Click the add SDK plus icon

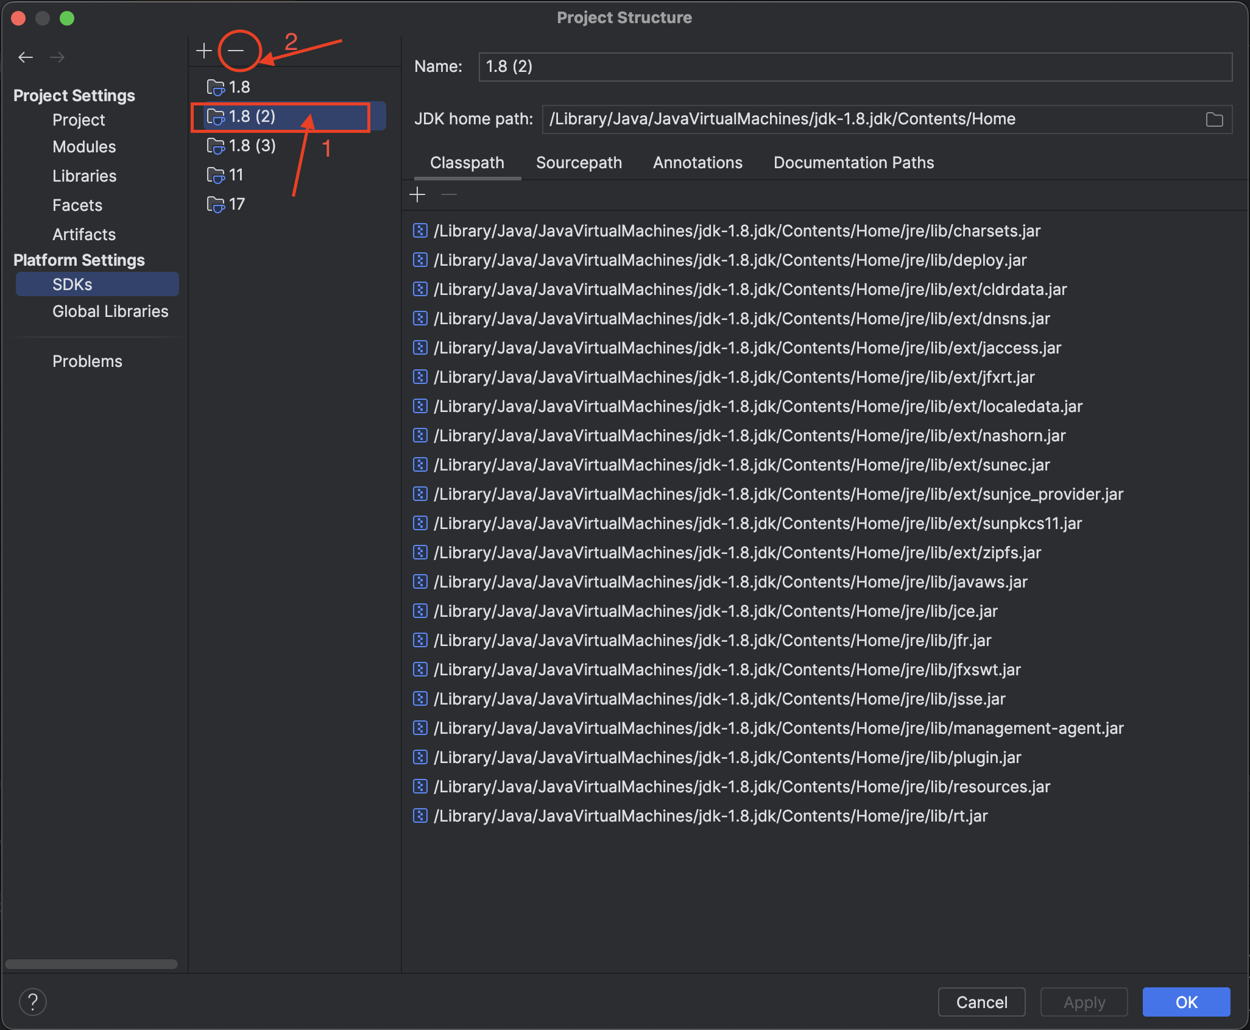(x=204, y=51)
